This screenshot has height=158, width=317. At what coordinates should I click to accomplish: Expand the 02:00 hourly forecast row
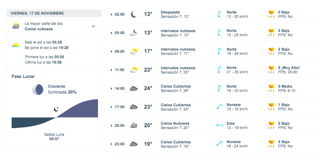(112, 14)
